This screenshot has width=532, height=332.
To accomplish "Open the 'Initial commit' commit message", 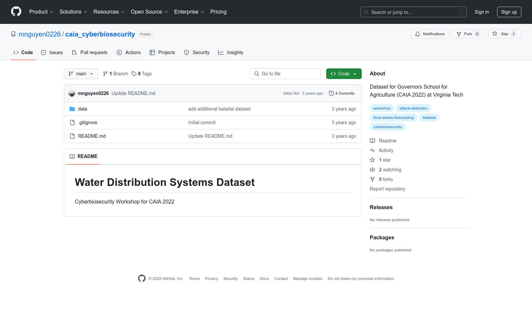I will pyautogui.click(x=202, y=123).
